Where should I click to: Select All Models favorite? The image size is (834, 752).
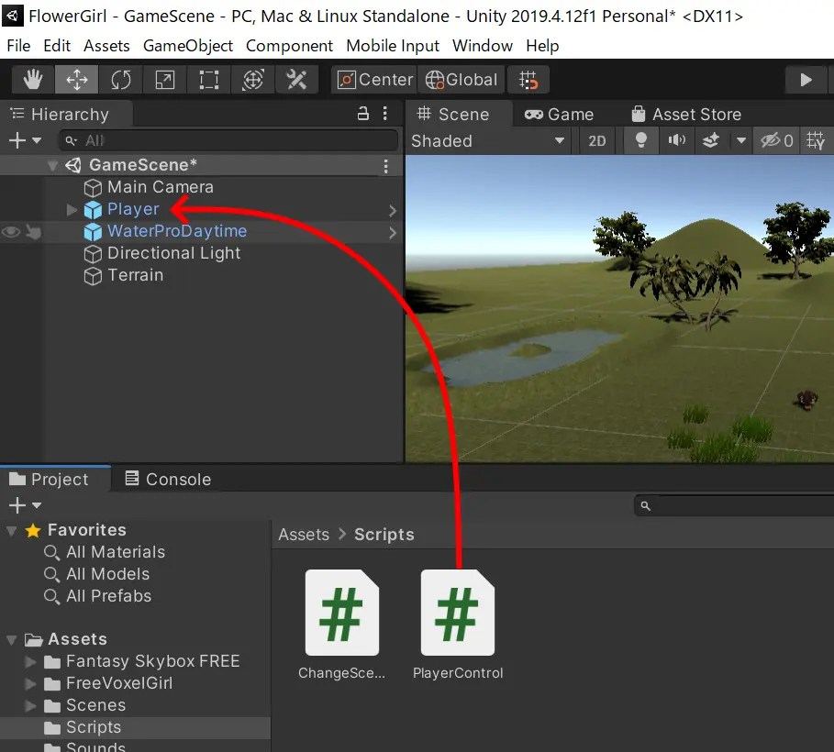(97, 574)
